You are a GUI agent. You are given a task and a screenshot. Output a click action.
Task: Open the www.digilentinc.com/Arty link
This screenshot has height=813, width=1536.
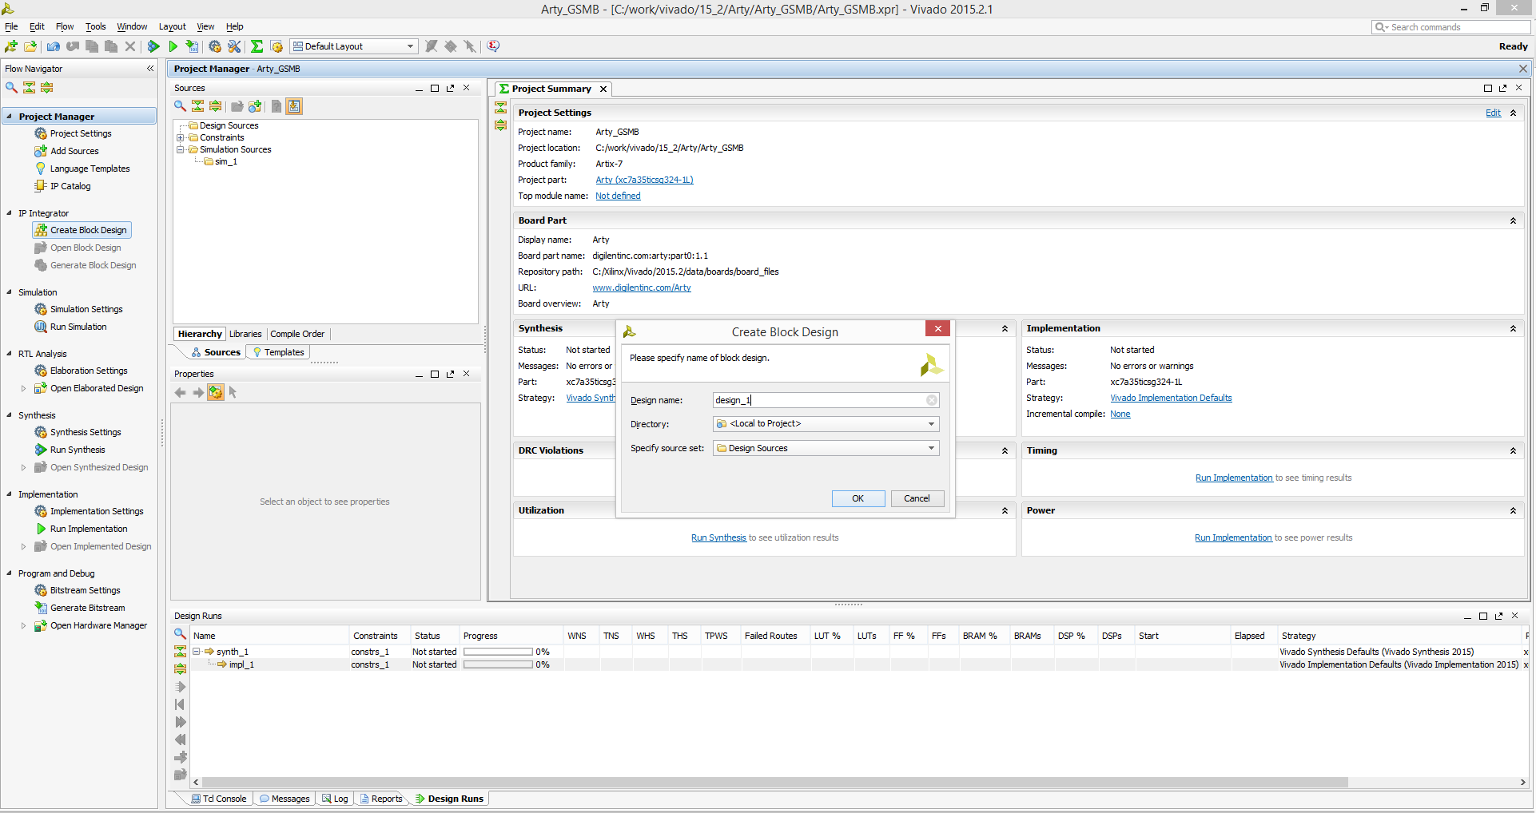(642, 288)
